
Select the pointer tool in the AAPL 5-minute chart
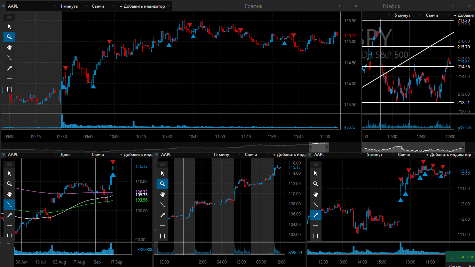316,173
